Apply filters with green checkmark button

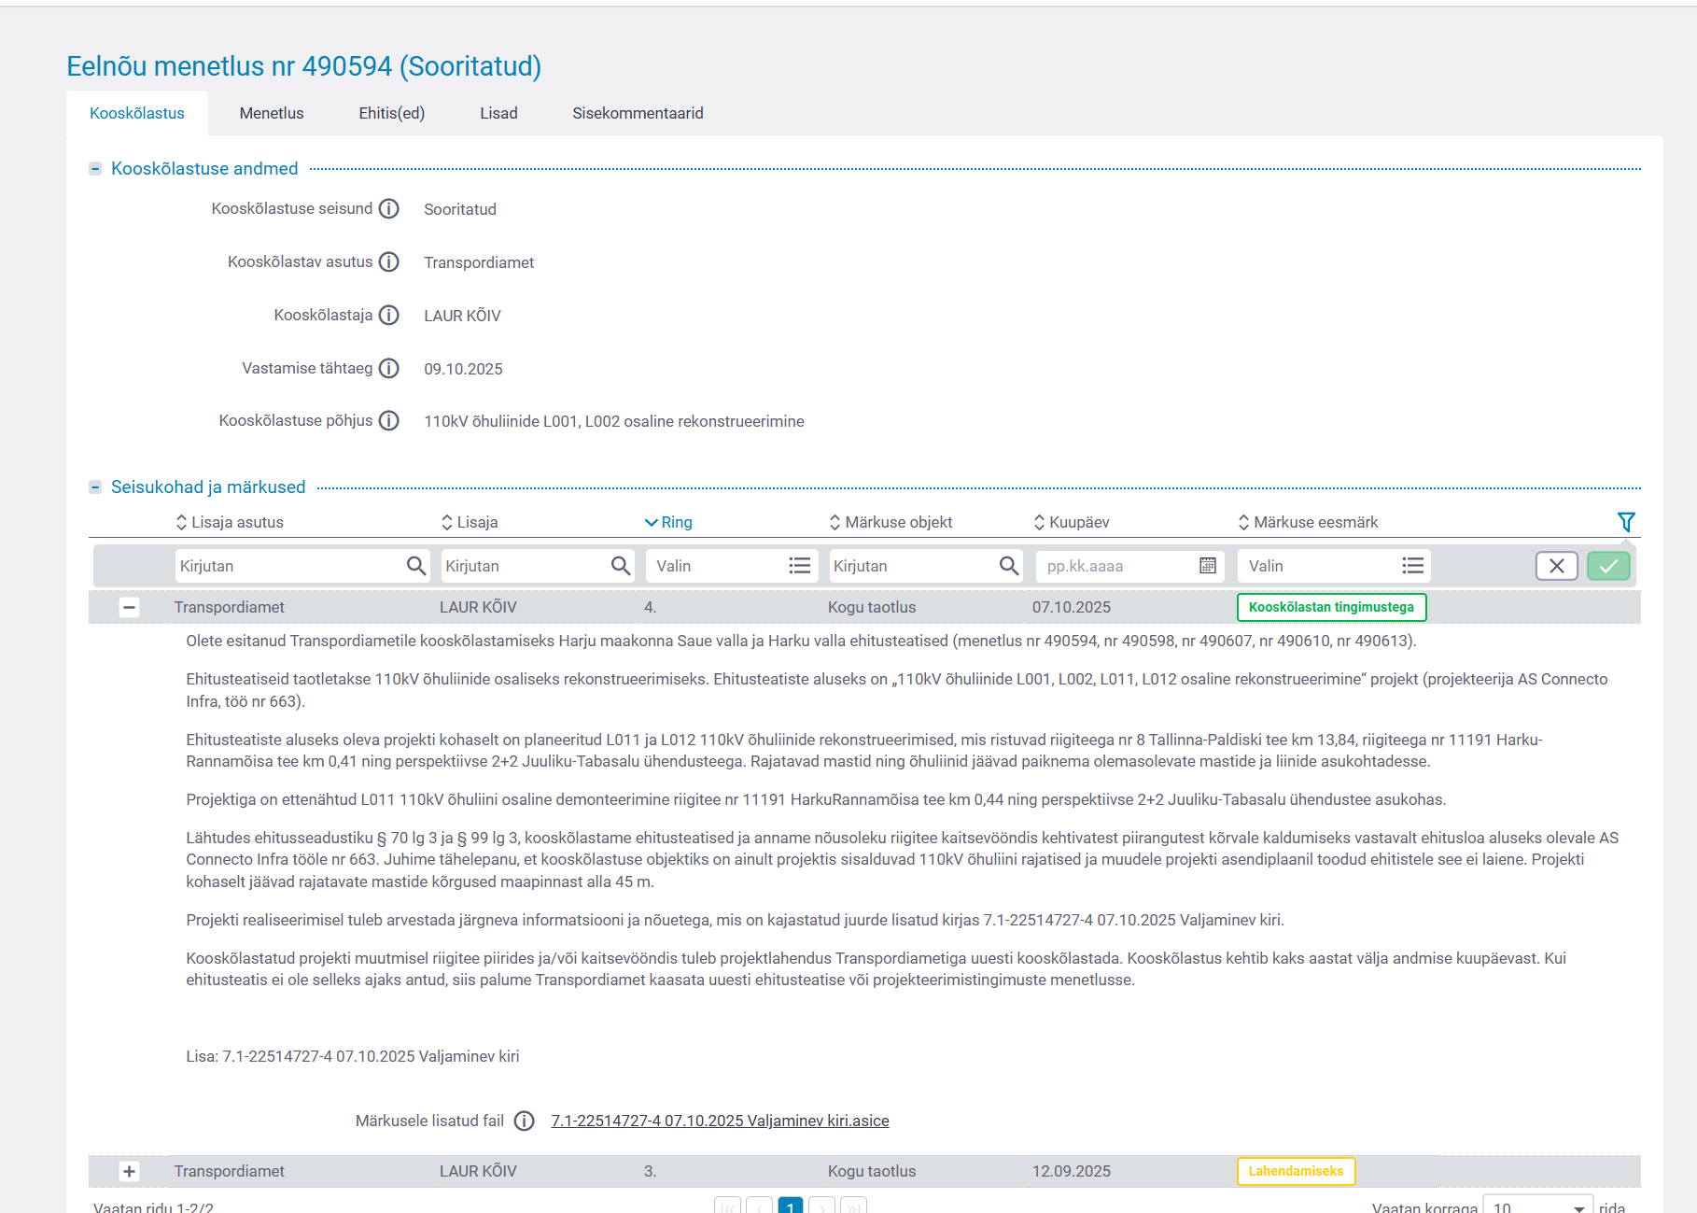coord(1607,566)
